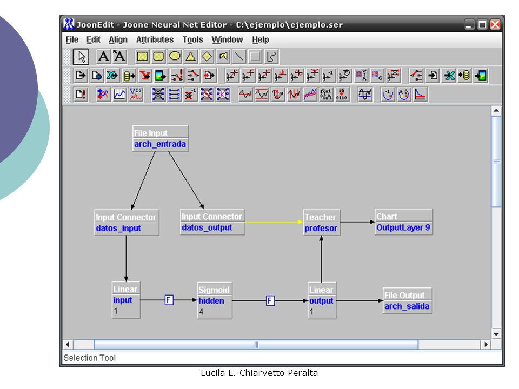Select the Sigmoid layer named hidden
The width and height of the screenshot is (519, 389).
pos(215,300)
